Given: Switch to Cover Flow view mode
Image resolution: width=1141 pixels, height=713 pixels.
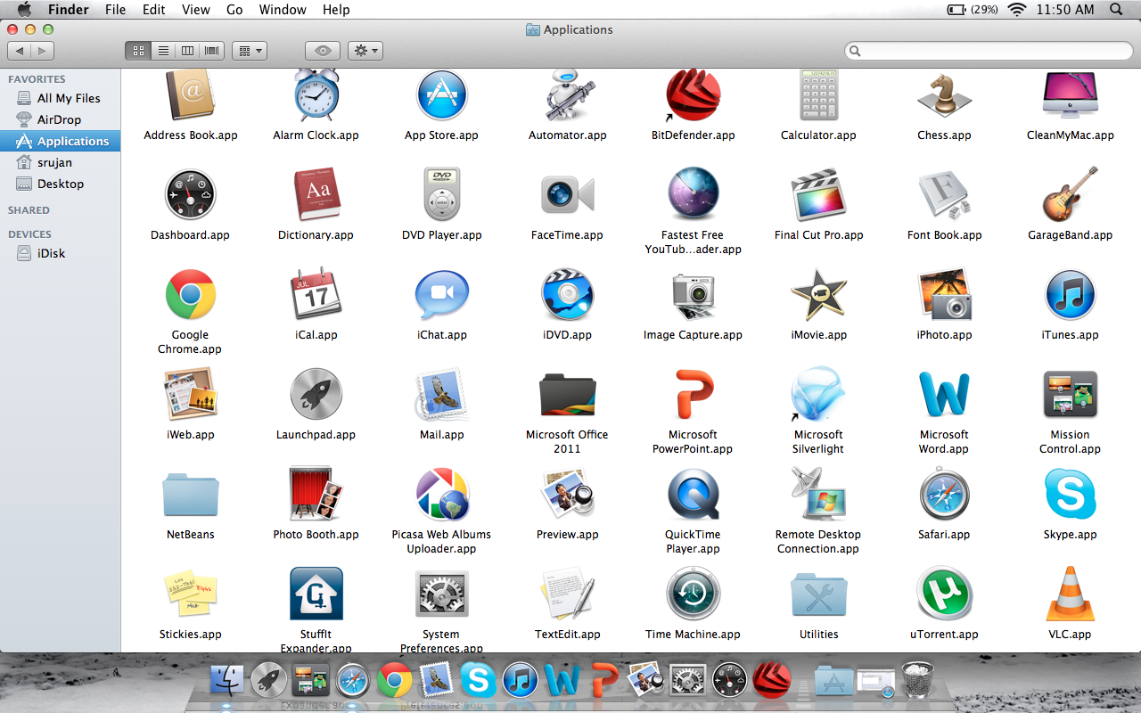Looking at the screenshot, I should [x=212, y=51].
